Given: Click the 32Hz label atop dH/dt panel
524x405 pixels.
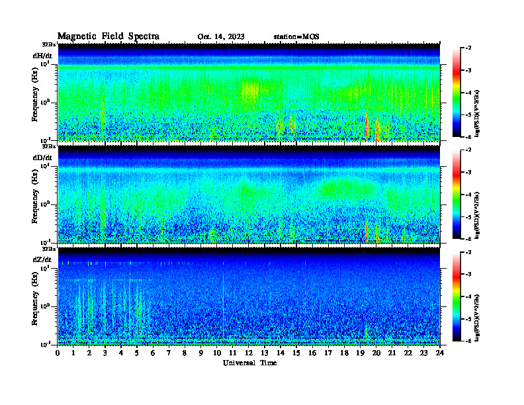Looking at the screenshot, I should click(x=48, y=44).
